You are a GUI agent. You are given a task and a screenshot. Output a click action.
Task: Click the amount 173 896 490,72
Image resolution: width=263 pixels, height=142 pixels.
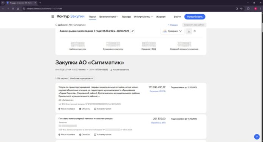[x=157, y=87]
